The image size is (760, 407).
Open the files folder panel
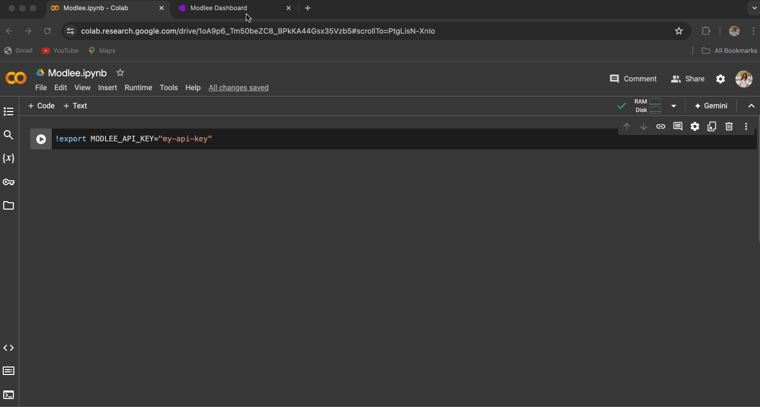coord(9,205)
